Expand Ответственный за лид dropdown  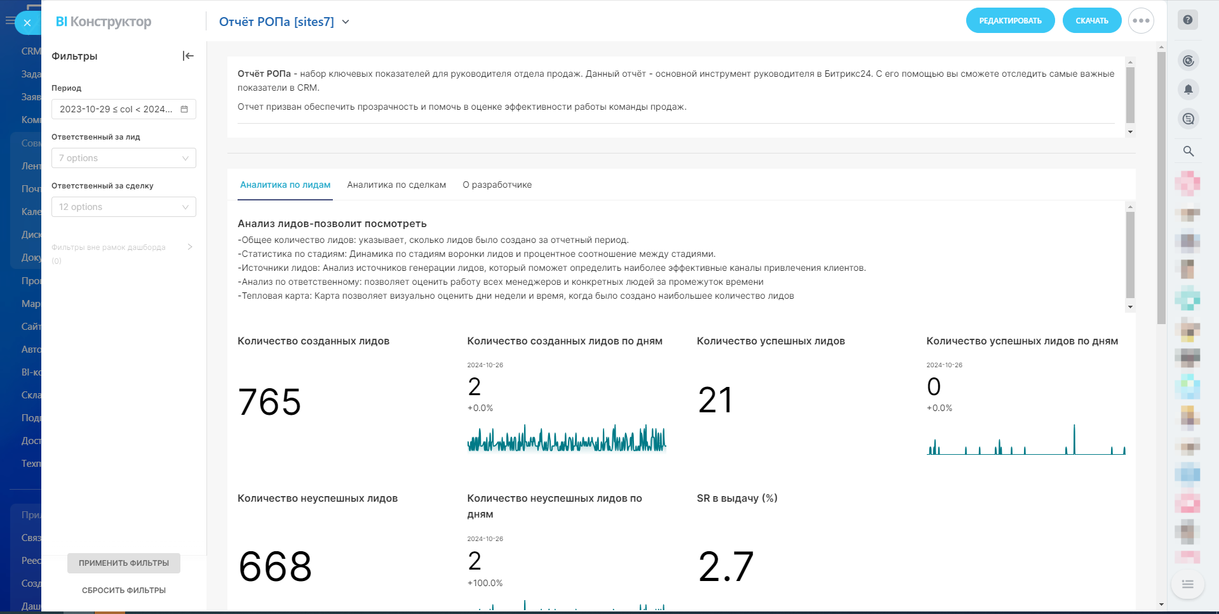pos(185,158)
